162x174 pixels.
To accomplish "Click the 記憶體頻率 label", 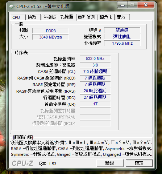I will click(65, 59).
